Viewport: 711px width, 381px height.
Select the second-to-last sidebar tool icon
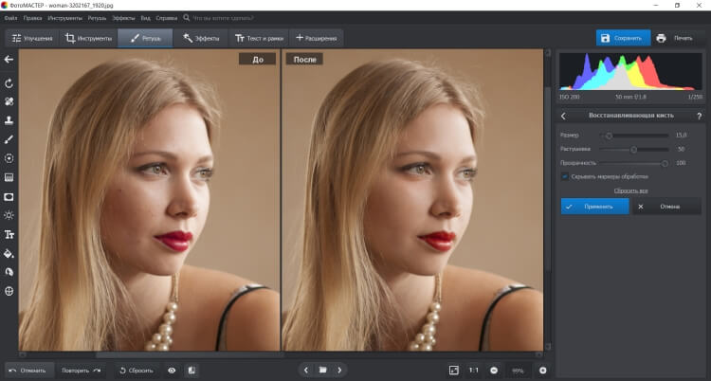pyautogui.click(x=9, y=272)
